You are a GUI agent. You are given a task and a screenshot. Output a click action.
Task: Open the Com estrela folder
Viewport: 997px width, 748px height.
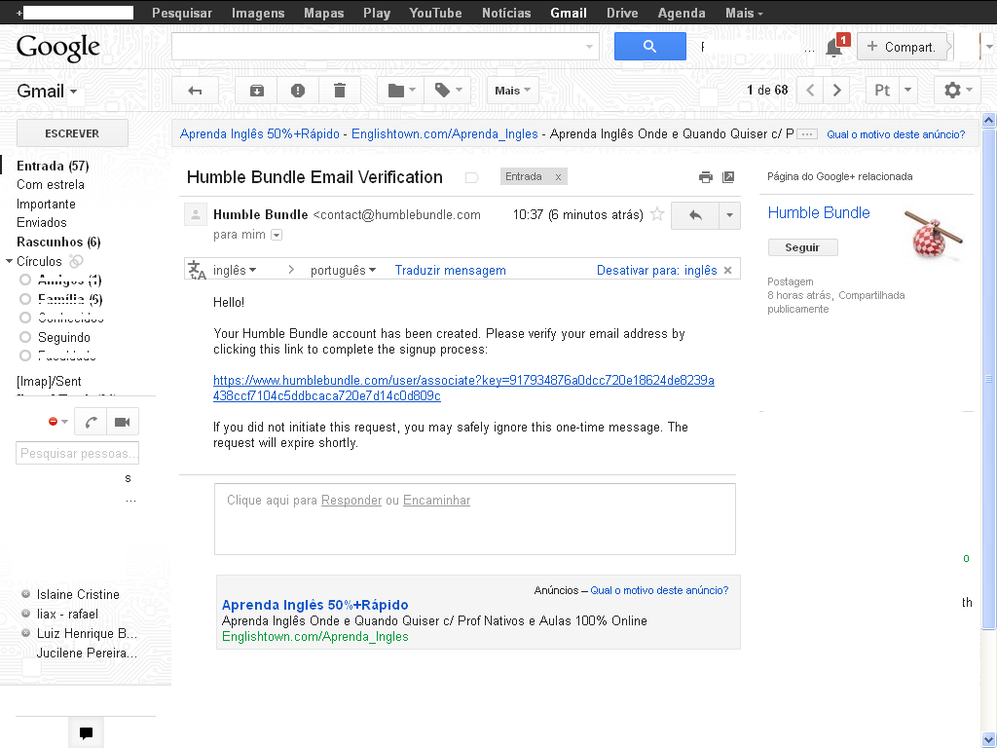[51, 184]
